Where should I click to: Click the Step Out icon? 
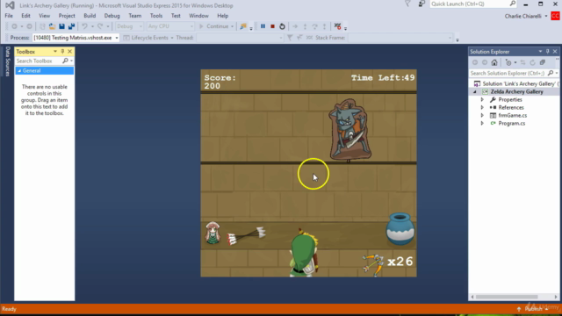[324, 26]
